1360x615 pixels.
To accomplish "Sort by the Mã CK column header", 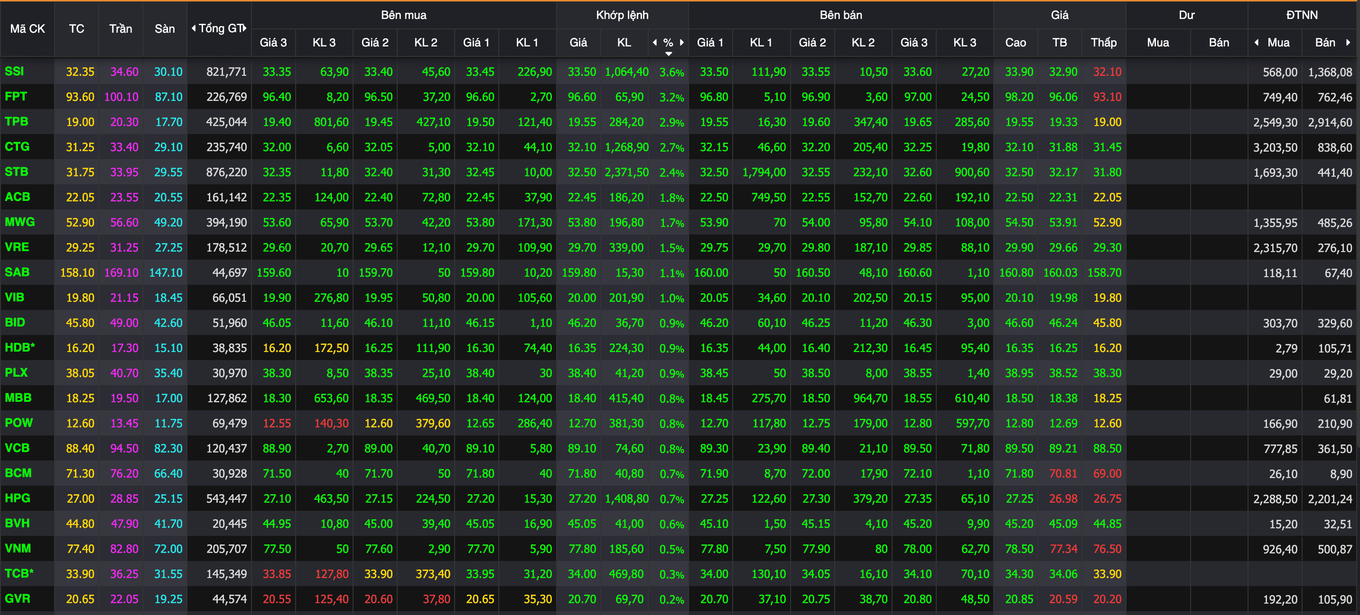I will point(28,29).
